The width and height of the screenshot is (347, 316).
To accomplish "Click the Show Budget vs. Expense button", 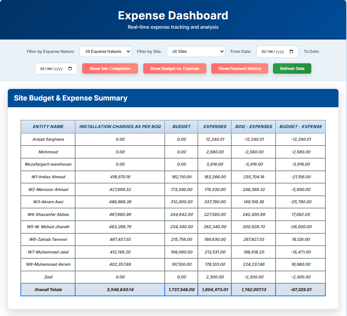I will 174,68.
